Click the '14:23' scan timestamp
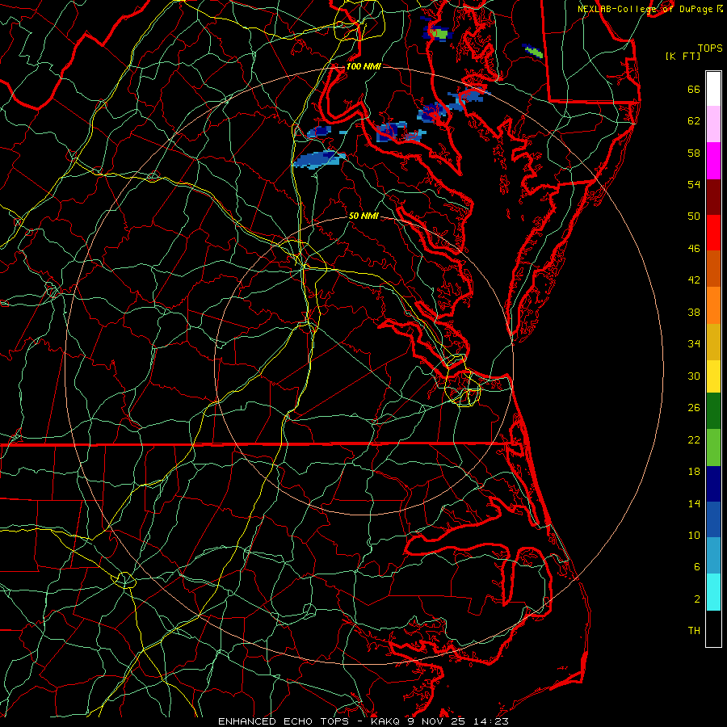The image size is (727, 727). 490,721
